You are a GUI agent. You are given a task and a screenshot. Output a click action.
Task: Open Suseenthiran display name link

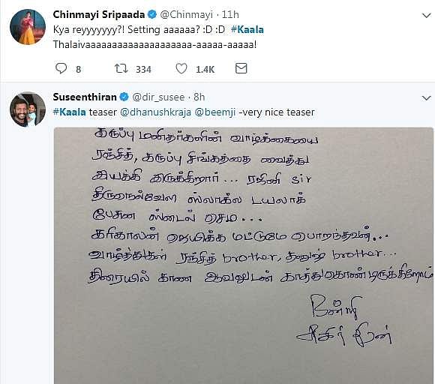pyautogui.click(x=85, y=97)
